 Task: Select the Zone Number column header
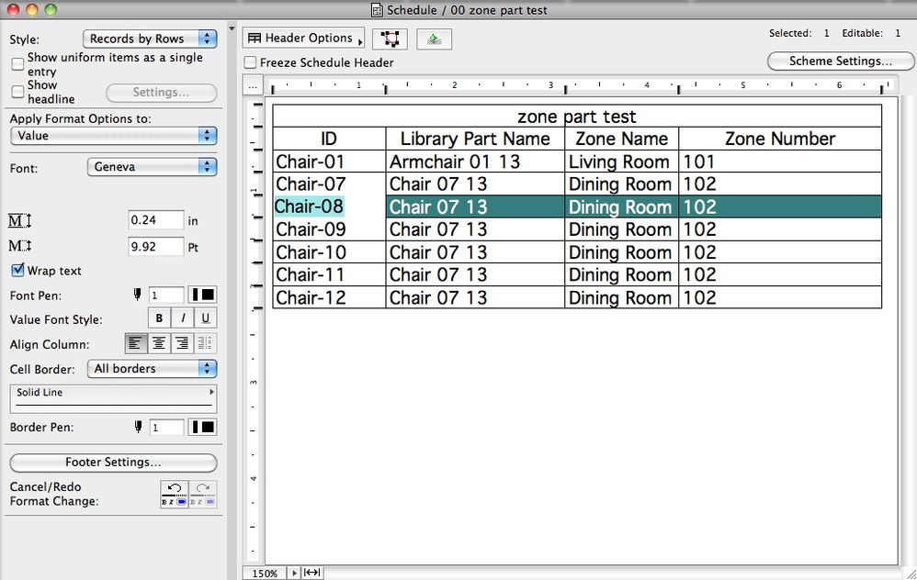[780, 139]
